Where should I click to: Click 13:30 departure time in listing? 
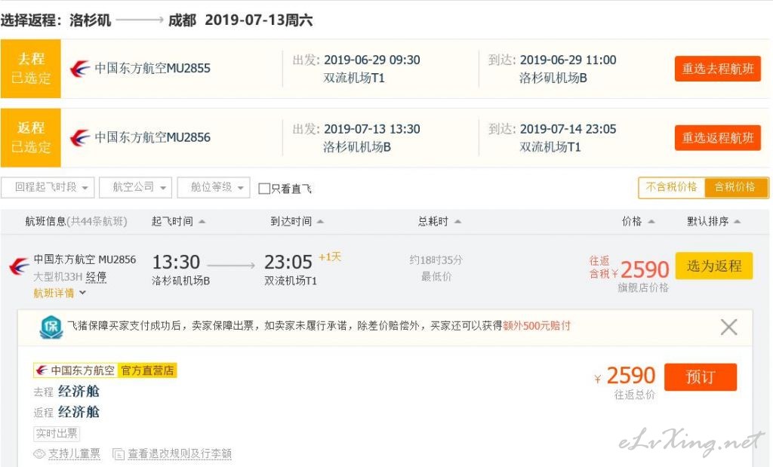pos(176,262)
